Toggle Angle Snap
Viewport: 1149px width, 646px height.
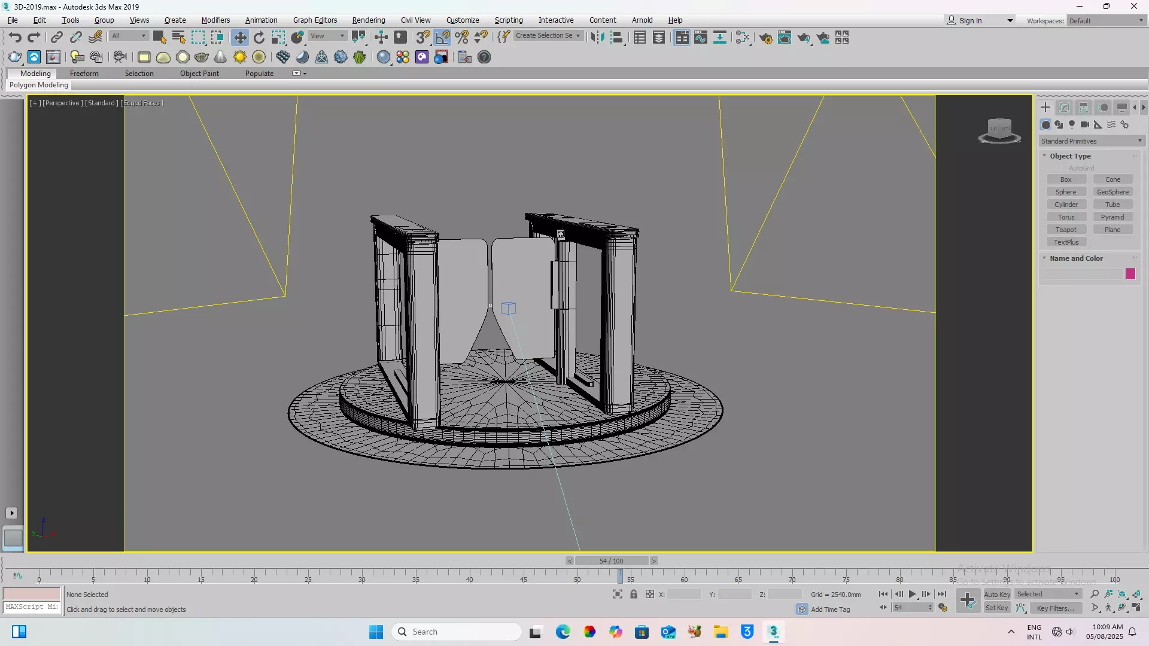(443, 38)
